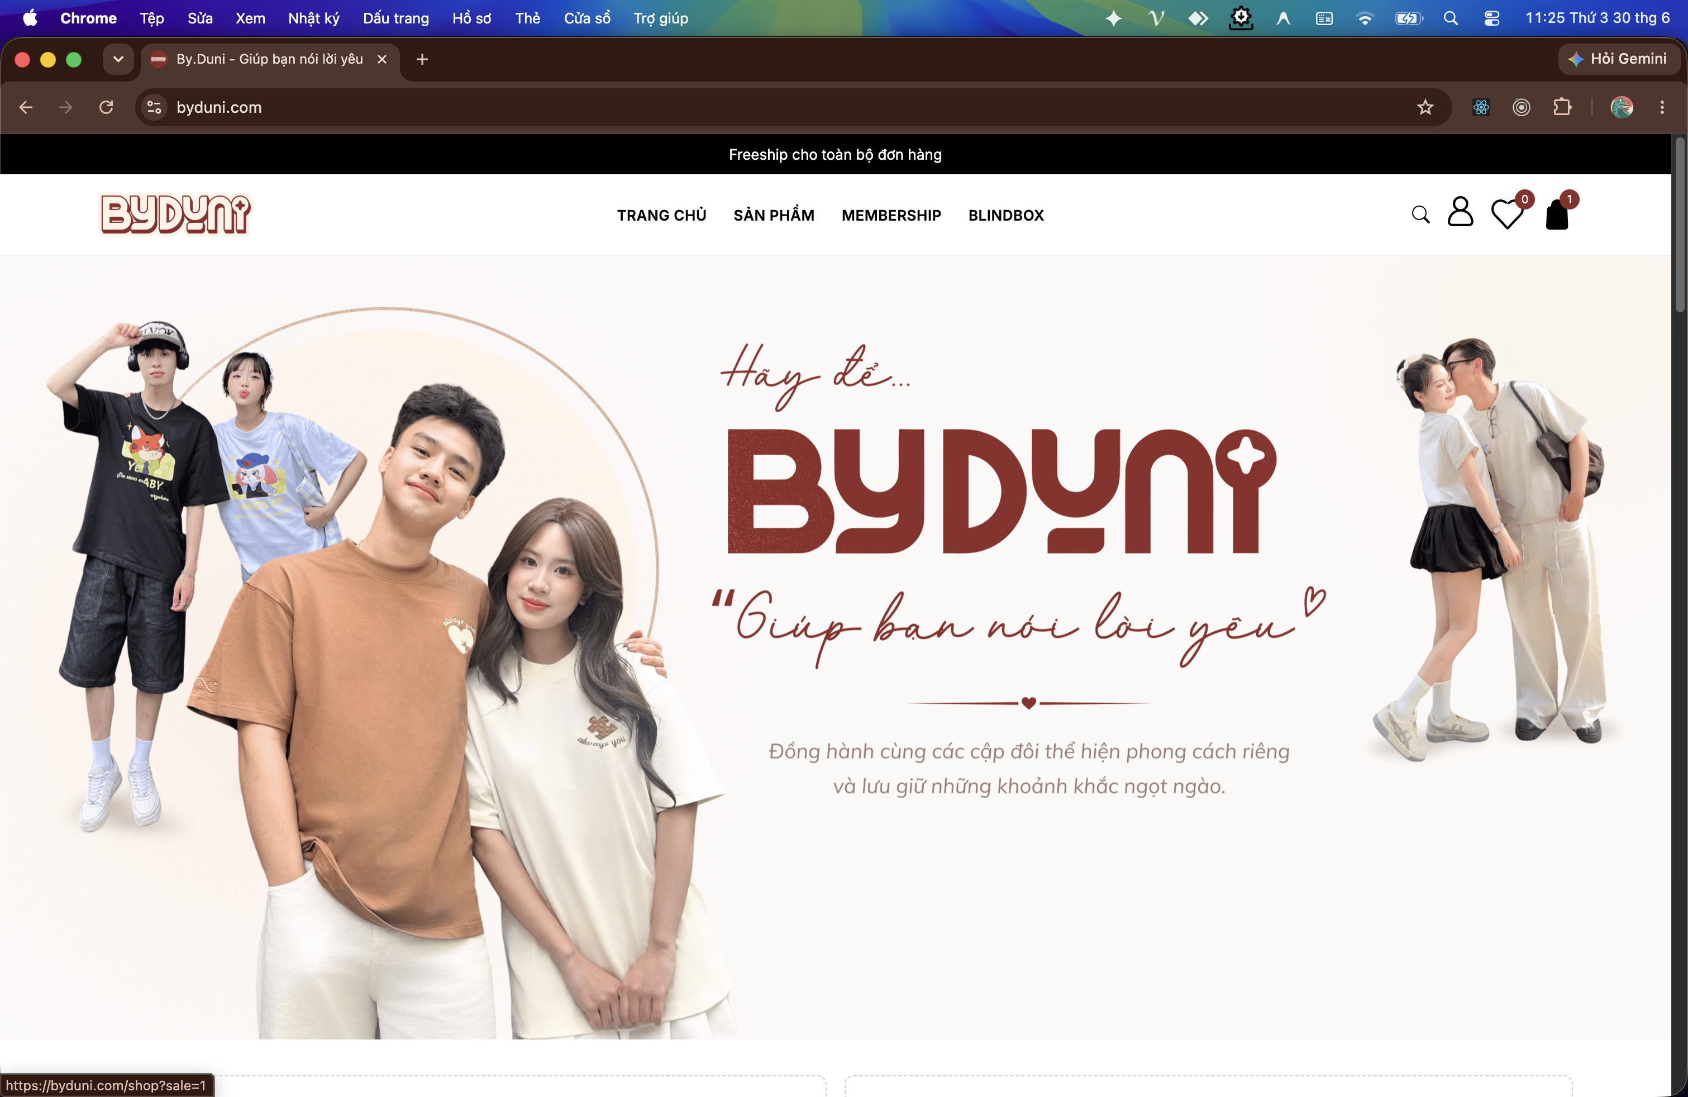Click the Hỏi Gemini button
1688x1097 pixels.
(1619, 59)
